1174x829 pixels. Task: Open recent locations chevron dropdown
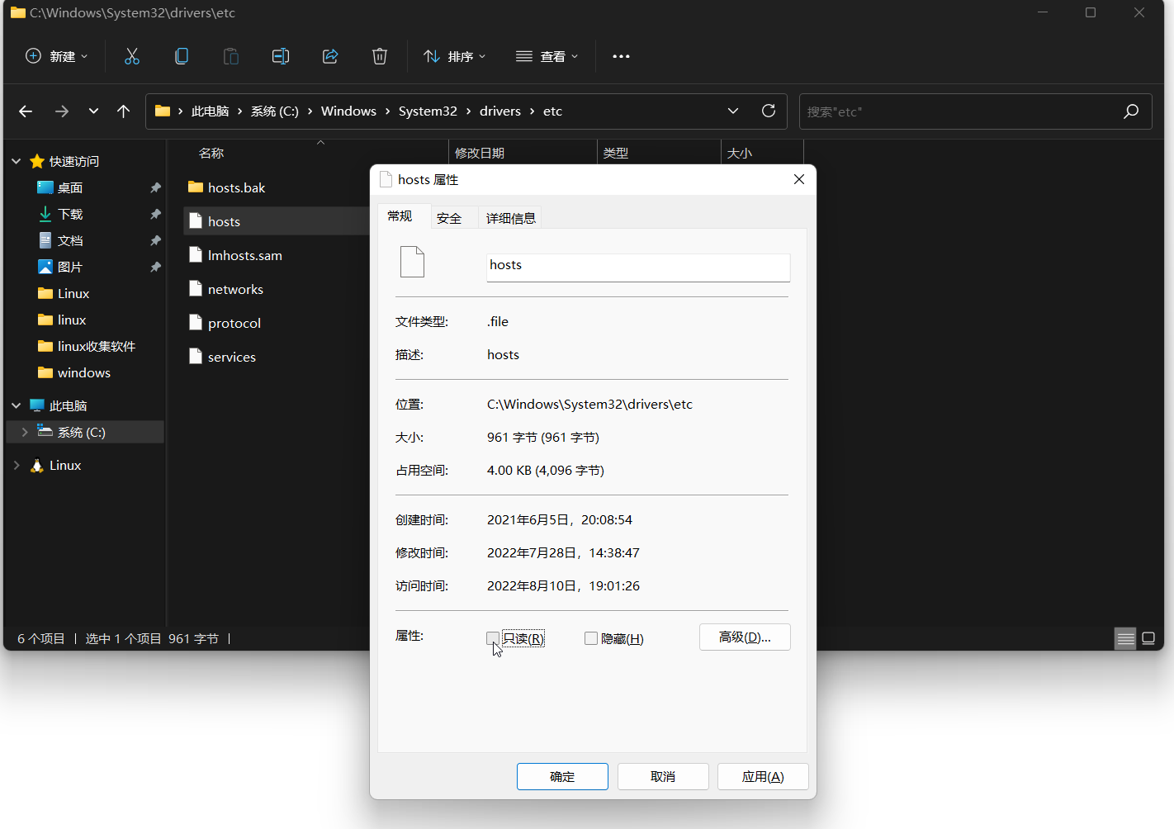pos(93,111)
